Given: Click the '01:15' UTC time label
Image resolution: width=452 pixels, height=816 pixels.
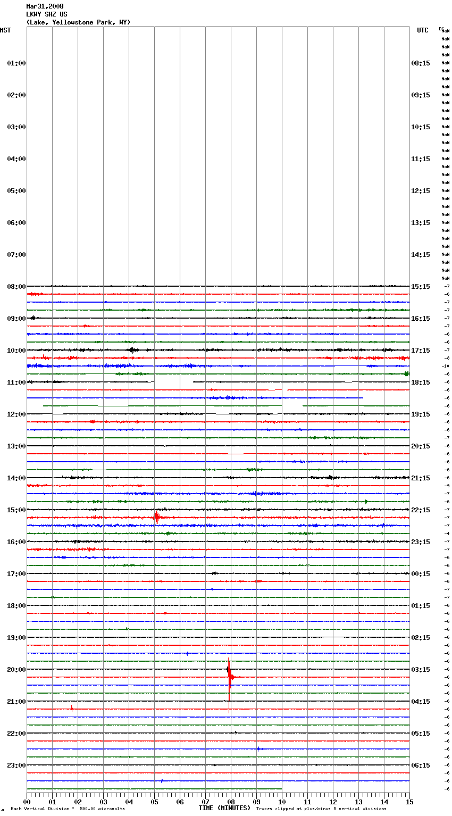Looking at the screenshot, I should (421, 606).
